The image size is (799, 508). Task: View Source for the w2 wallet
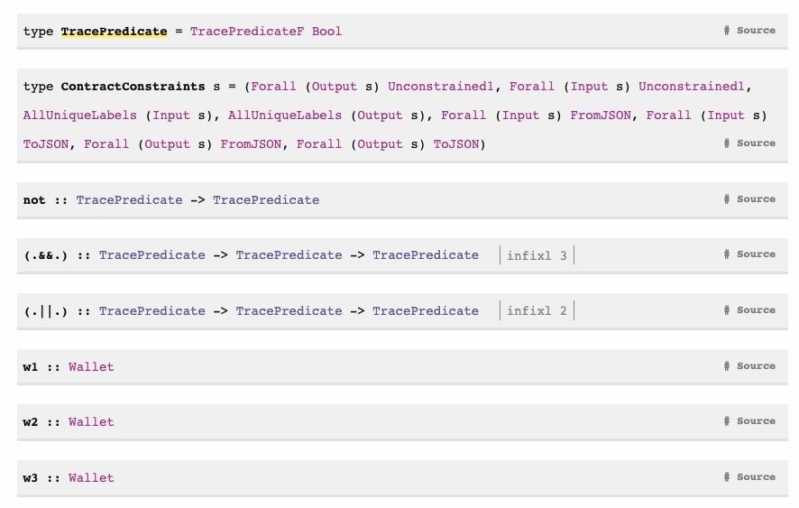(756, 420)
